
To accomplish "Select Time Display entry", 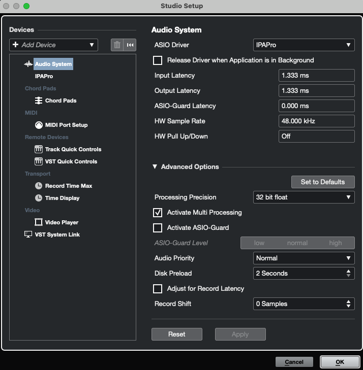I will pos(63,198).
